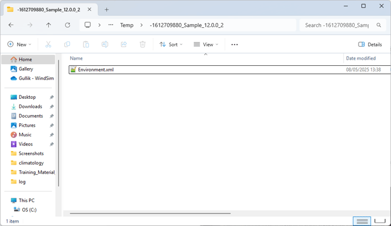Unpin Music using its pin icon
391x226 pixels.
point(52,135)
